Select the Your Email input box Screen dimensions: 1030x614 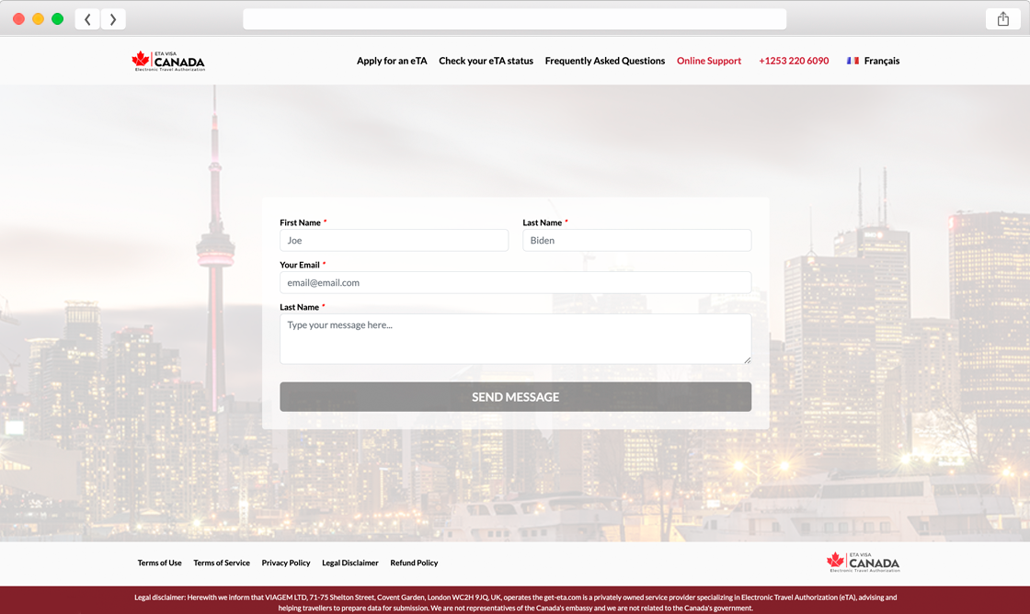[x=515, y=282]
